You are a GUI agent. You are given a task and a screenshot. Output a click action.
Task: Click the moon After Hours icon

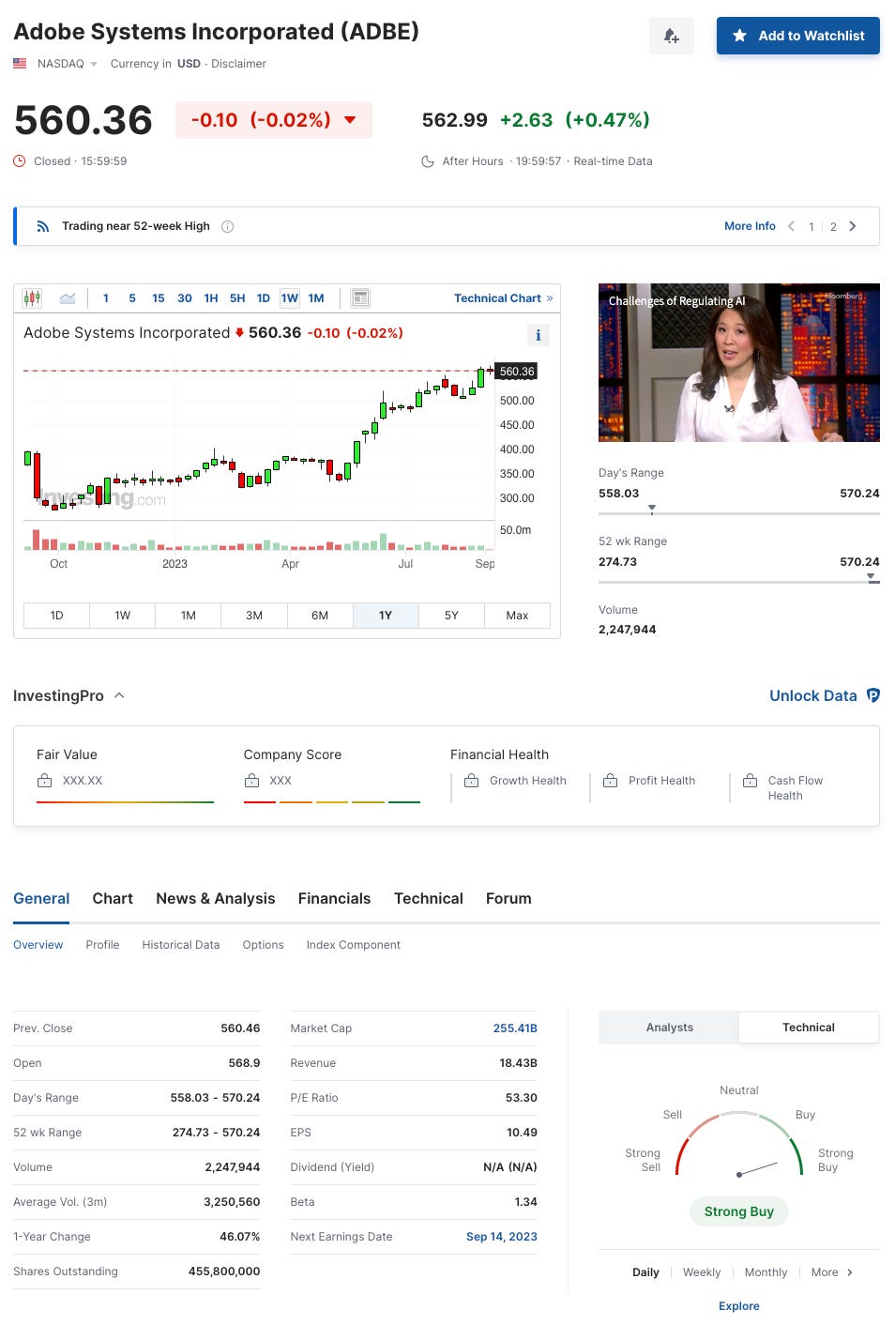[x=428, y=161]
